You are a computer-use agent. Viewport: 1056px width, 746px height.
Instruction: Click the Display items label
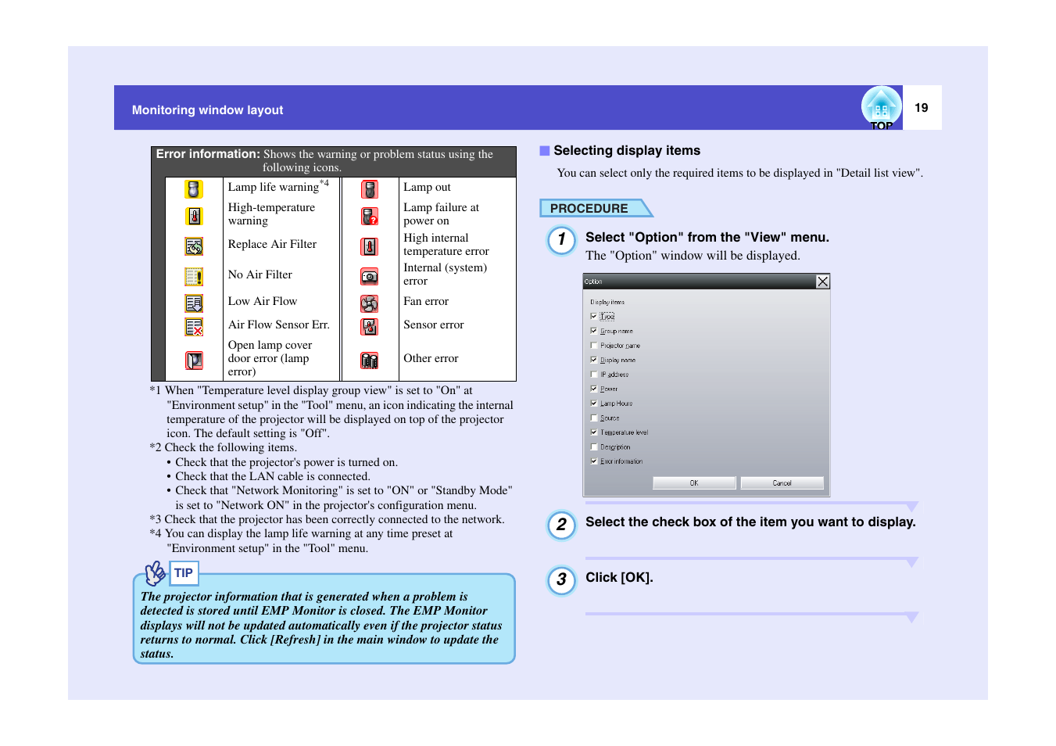[x=607, y=302]
